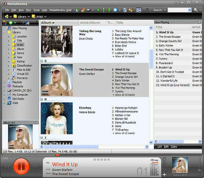Image resolution: width=204 pixels, height=178 pixels.
Task: Click the scroll down arrow of album list
Action: click(151, 142)
